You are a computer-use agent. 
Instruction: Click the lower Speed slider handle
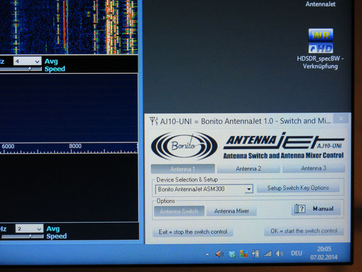(30, 236)
